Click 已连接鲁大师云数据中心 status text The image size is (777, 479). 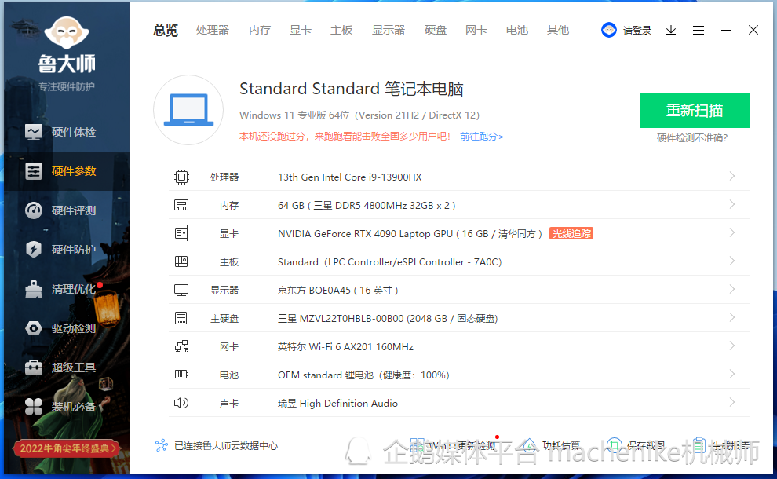coord(226,446)
